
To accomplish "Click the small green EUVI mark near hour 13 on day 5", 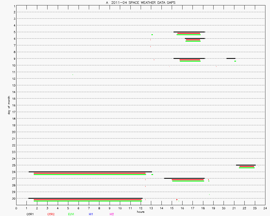I will click(152, 35).
